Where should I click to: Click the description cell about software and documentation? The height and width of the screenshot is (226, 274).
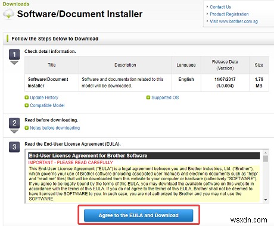pyautogui.click(x=125, y=83)
